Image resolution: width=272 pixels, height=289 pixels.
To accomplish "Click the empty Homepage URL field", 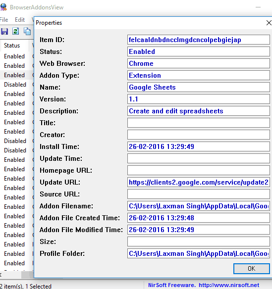I will [199, 170].
